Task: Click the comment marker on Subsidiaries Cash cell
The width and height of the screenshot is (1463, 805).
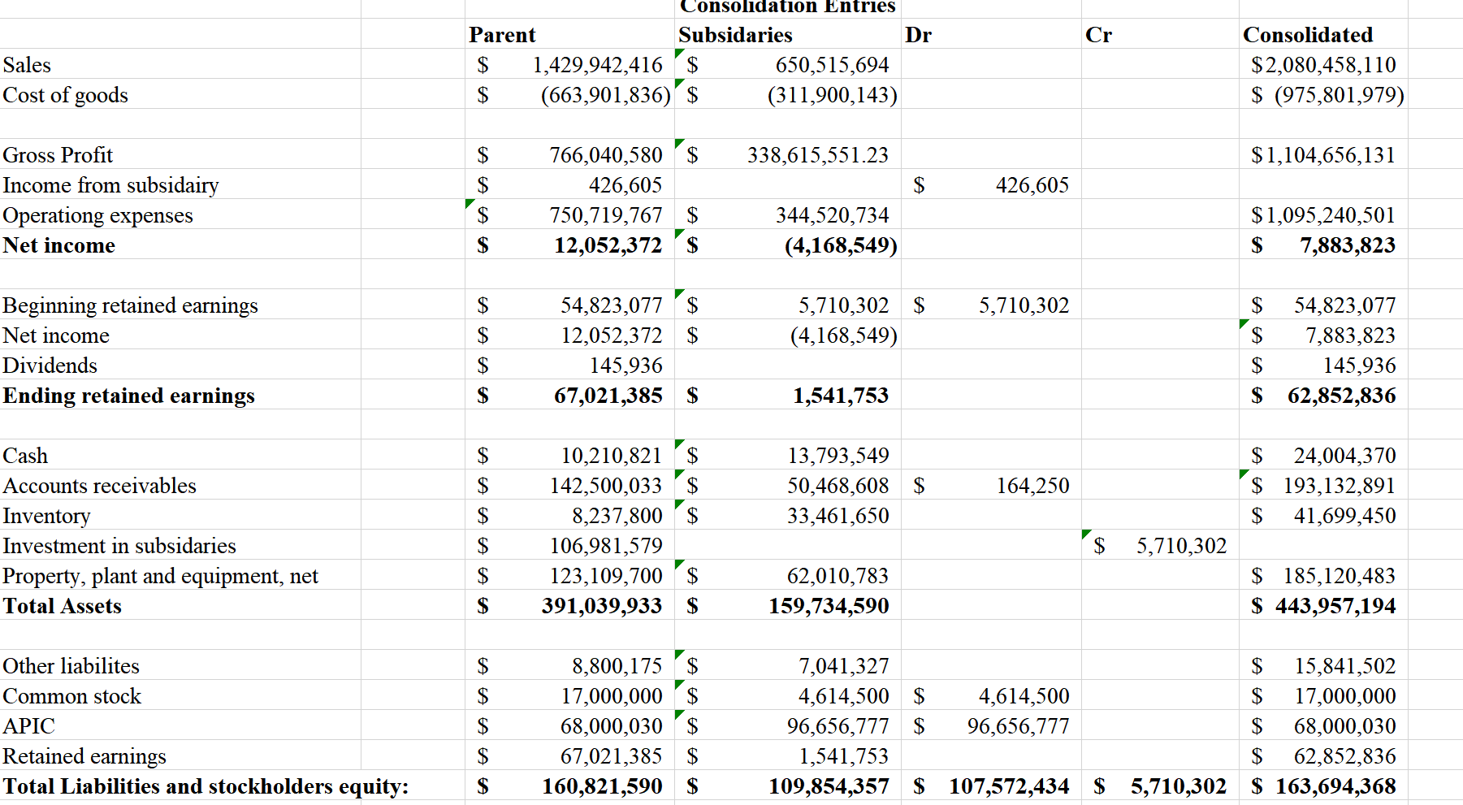Action: tap(681, 444)
